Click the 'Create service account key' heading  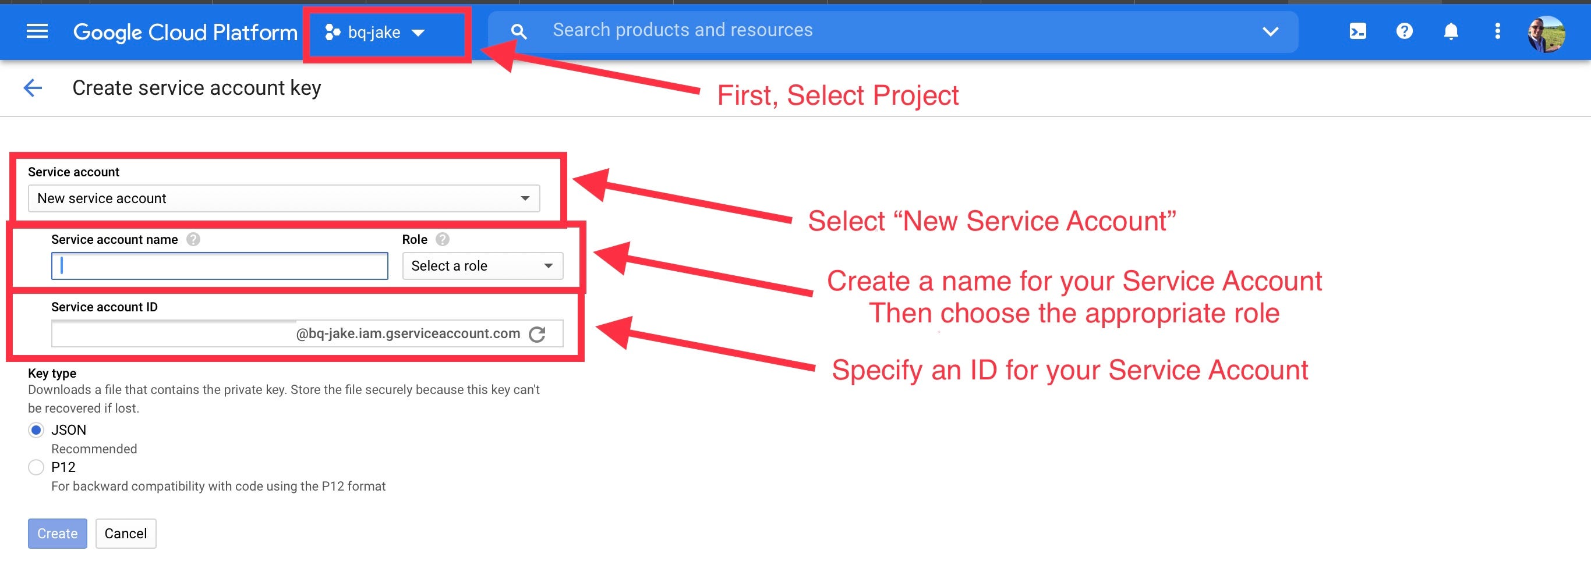pyautogui.click(x=196, y=88)
